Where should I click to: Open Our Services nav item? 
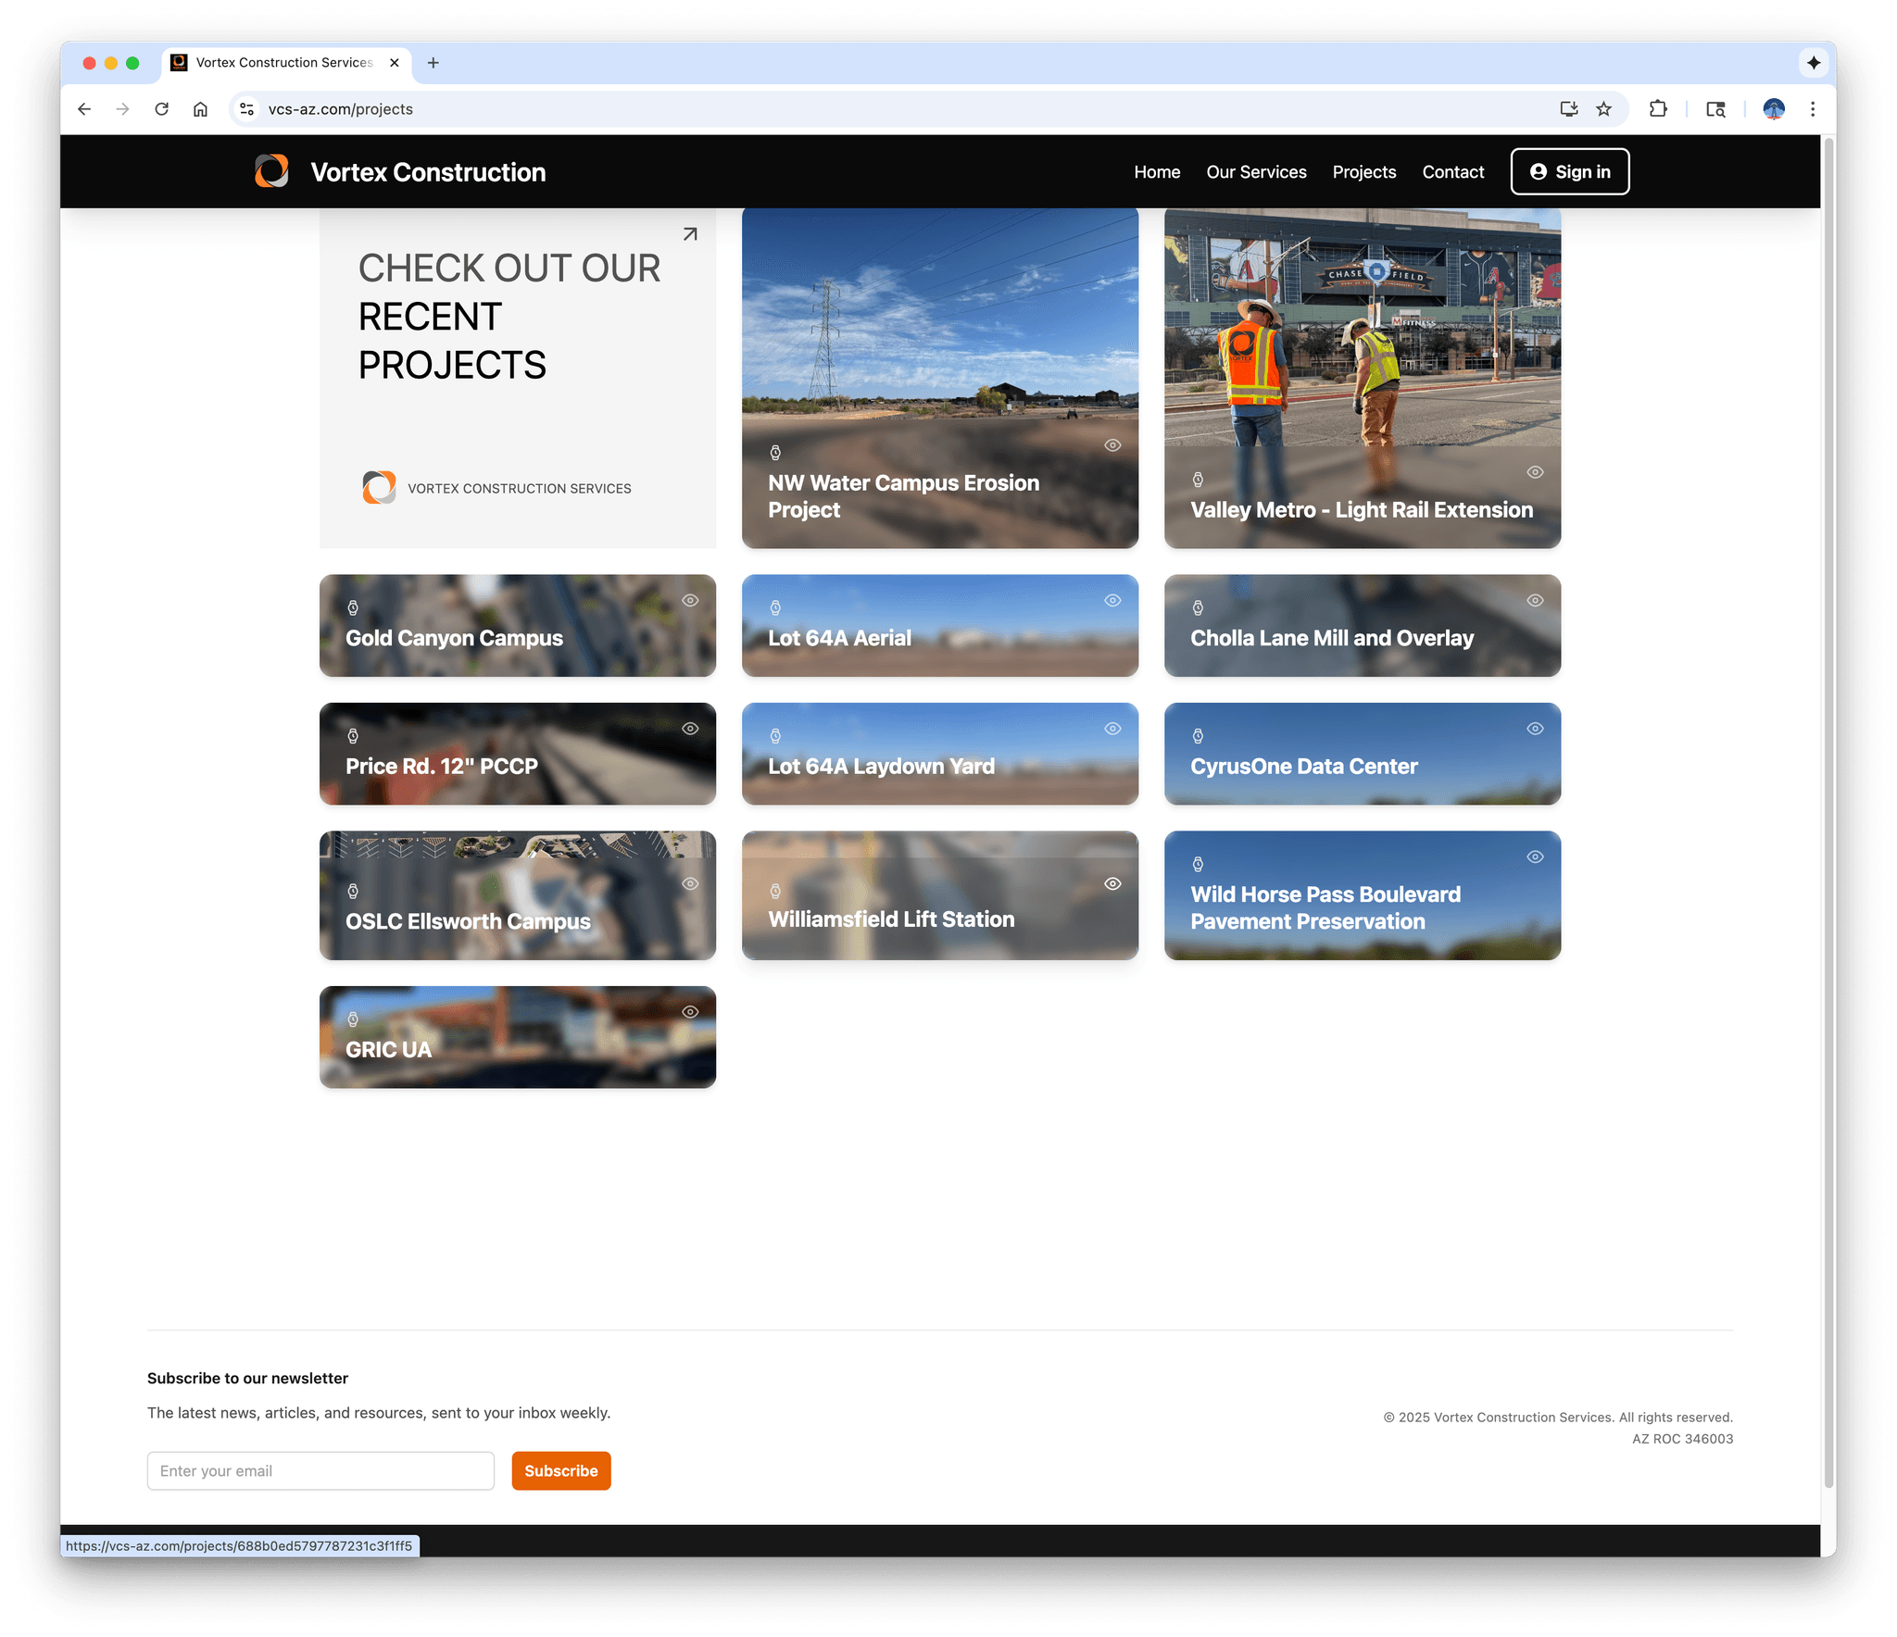click(1256, 172)
